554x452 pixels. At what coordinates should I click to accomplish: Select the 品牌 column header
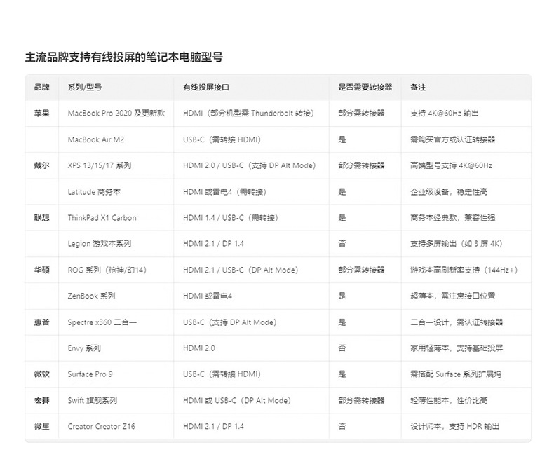pyautogui.click(x=41, y=87)
